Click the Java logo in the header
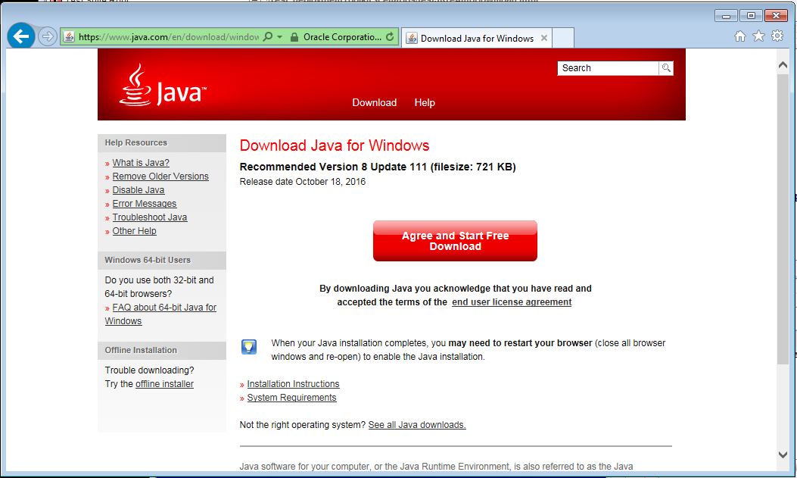The height and width of the screenshot is (478, 797). coord(163,86)
